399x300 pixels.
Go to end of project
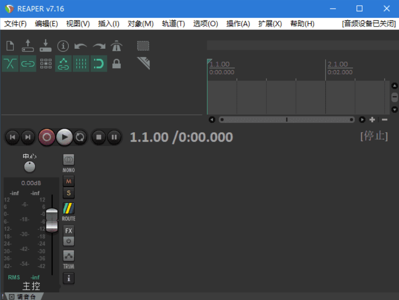[x=28, y=137]
